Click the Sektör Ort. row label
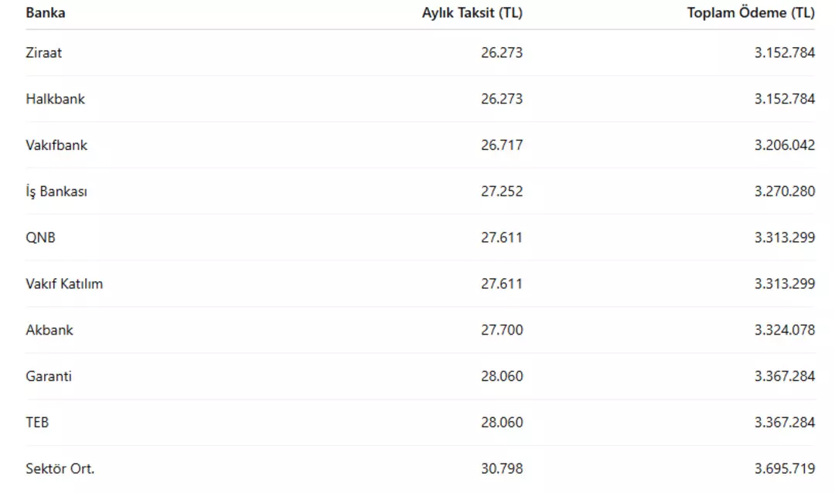The width and height of the screenshot is (835, 493). [60, 468]
